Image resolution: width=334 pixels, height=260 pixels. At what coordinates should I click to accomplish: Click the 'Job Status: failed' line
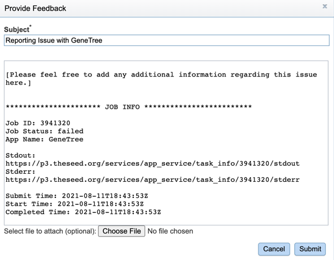pyautogui.click(x=44, y=131)
